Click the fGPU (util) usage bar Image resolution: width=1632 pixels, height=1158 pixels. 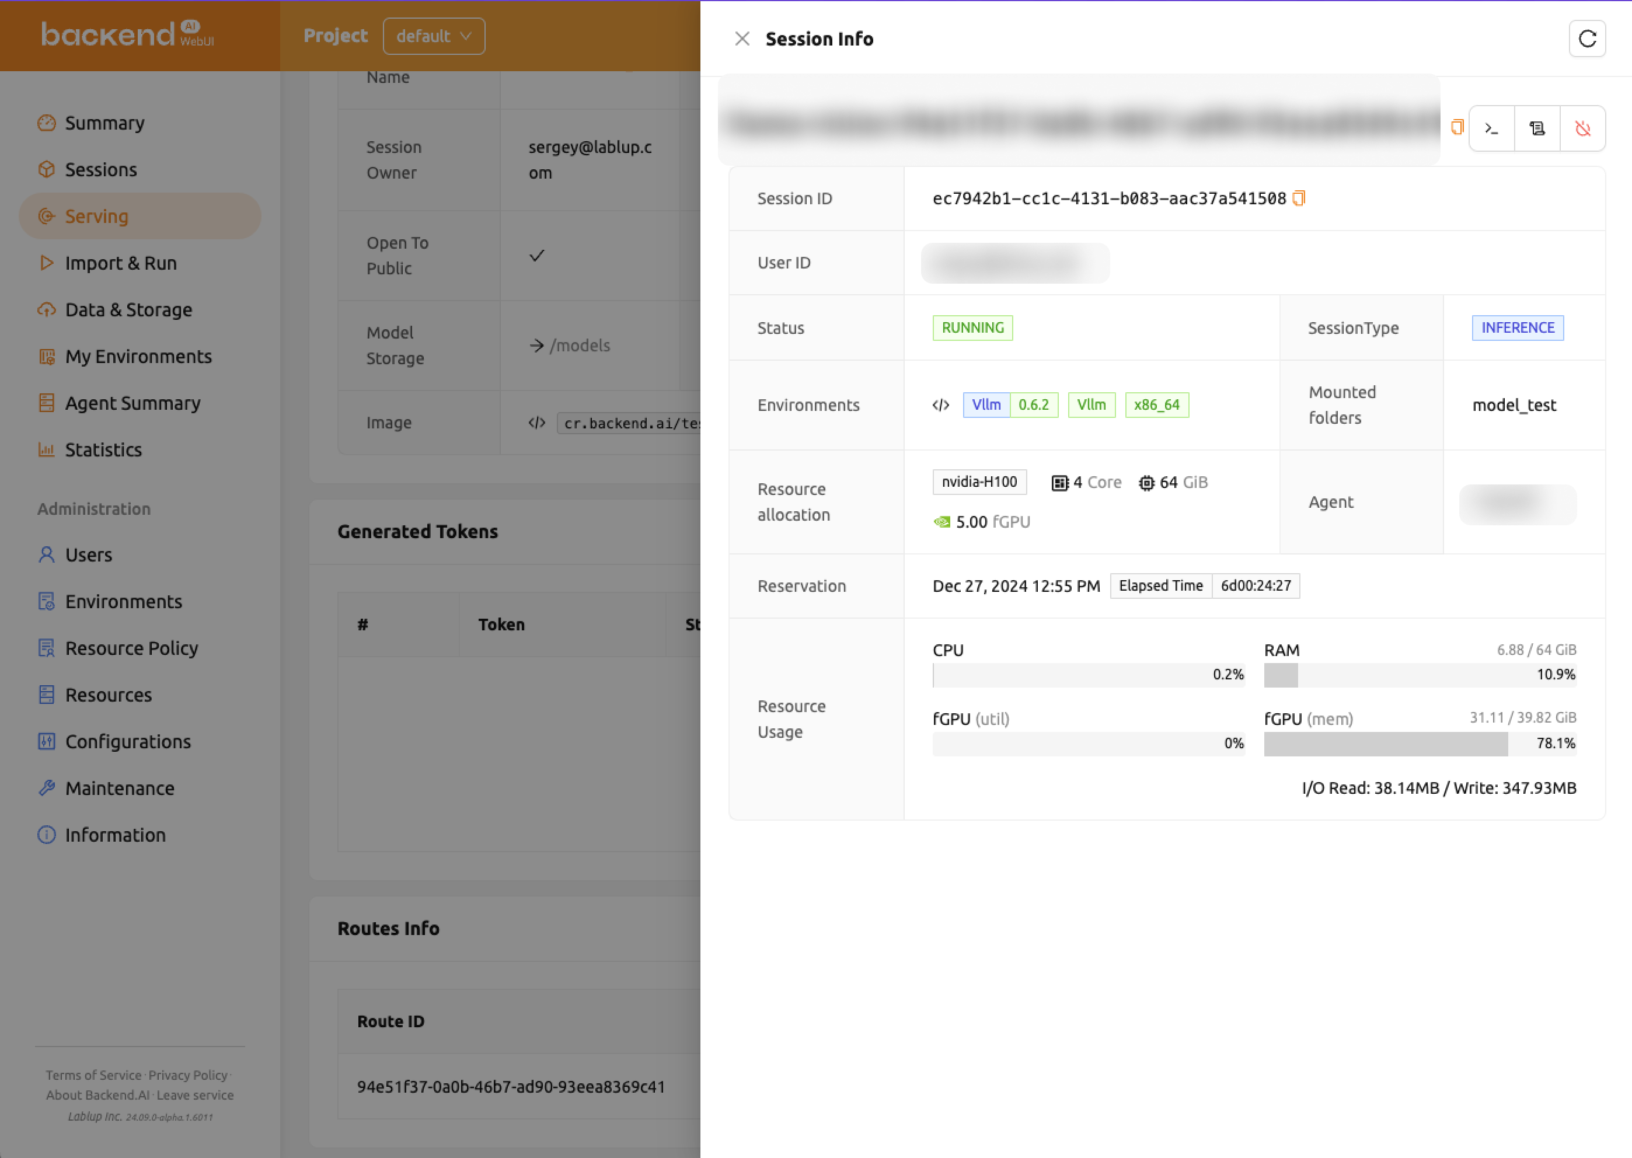click(x=1088, y=744)
